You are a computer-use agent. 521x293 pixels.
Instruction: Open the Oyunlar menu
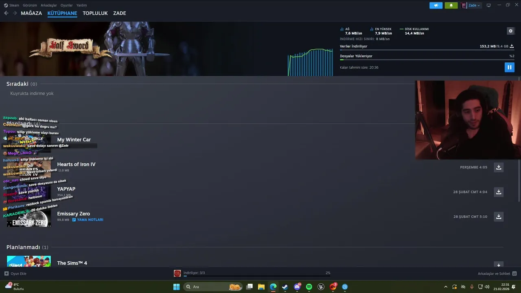(67, 5)
